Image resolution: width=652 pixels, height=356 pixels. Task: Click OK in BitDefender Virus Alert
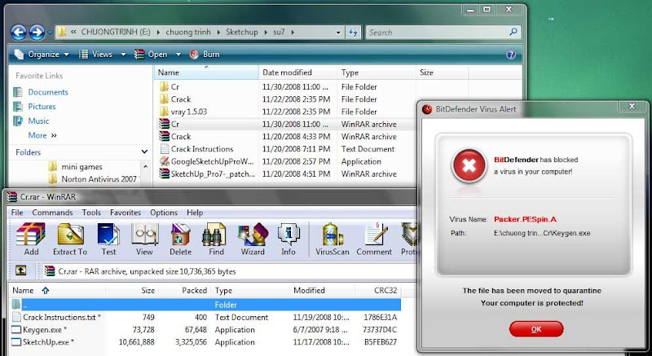pyautogui.click(x=536, y=329)
